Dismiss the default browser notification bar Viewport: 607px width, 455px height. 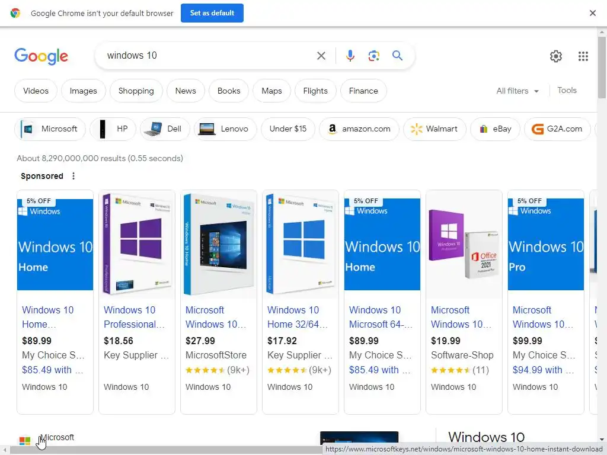592,13
